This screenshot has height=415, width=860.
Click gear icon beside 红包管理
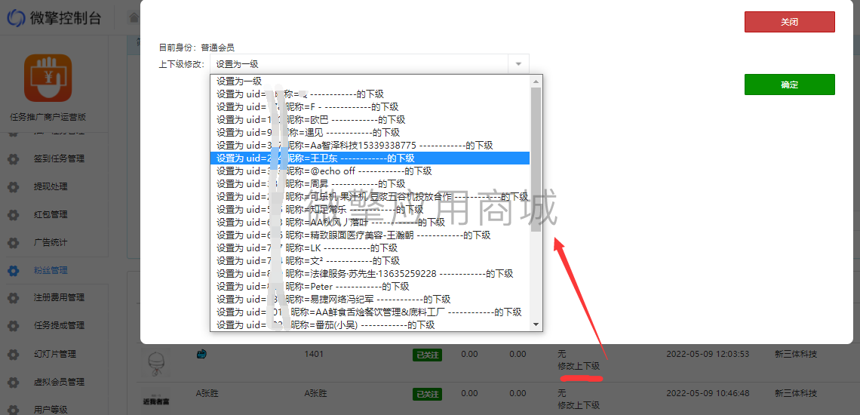(13, 214)
